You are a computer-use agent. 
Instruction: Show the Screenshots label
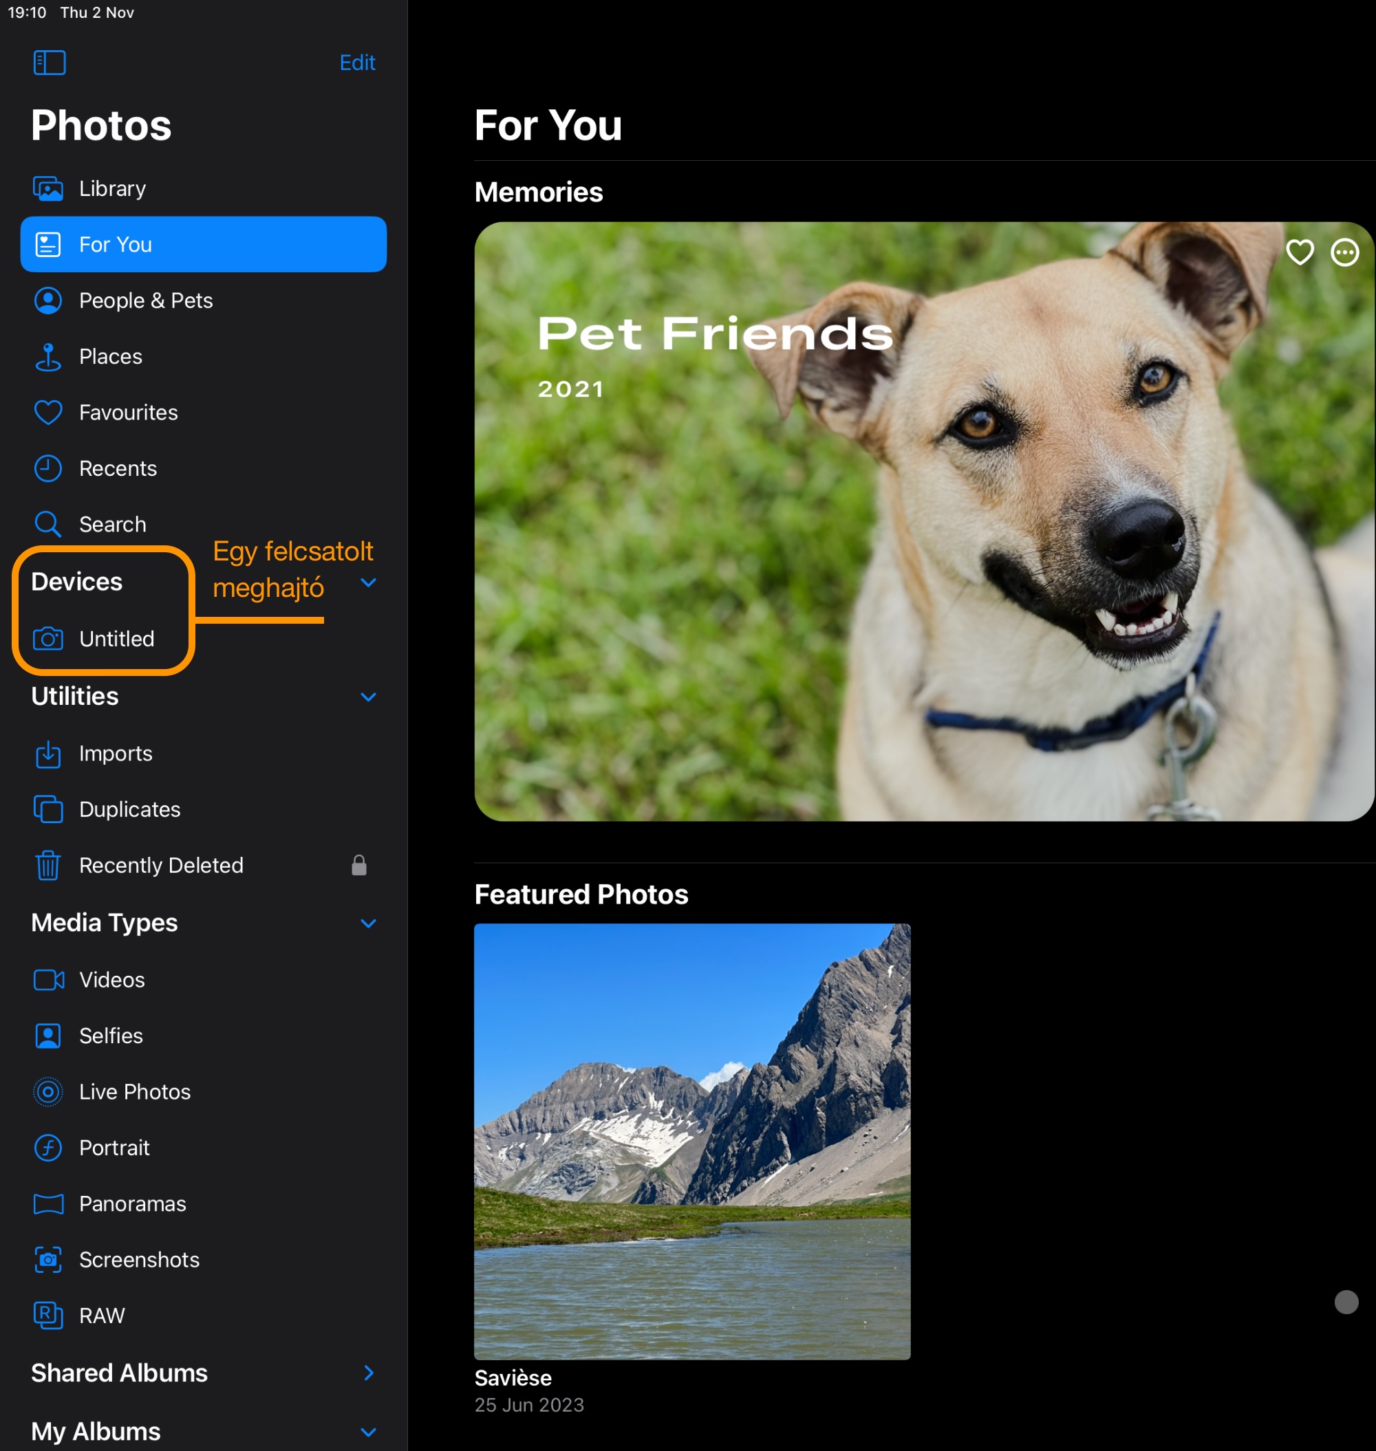click(140, 1260)
